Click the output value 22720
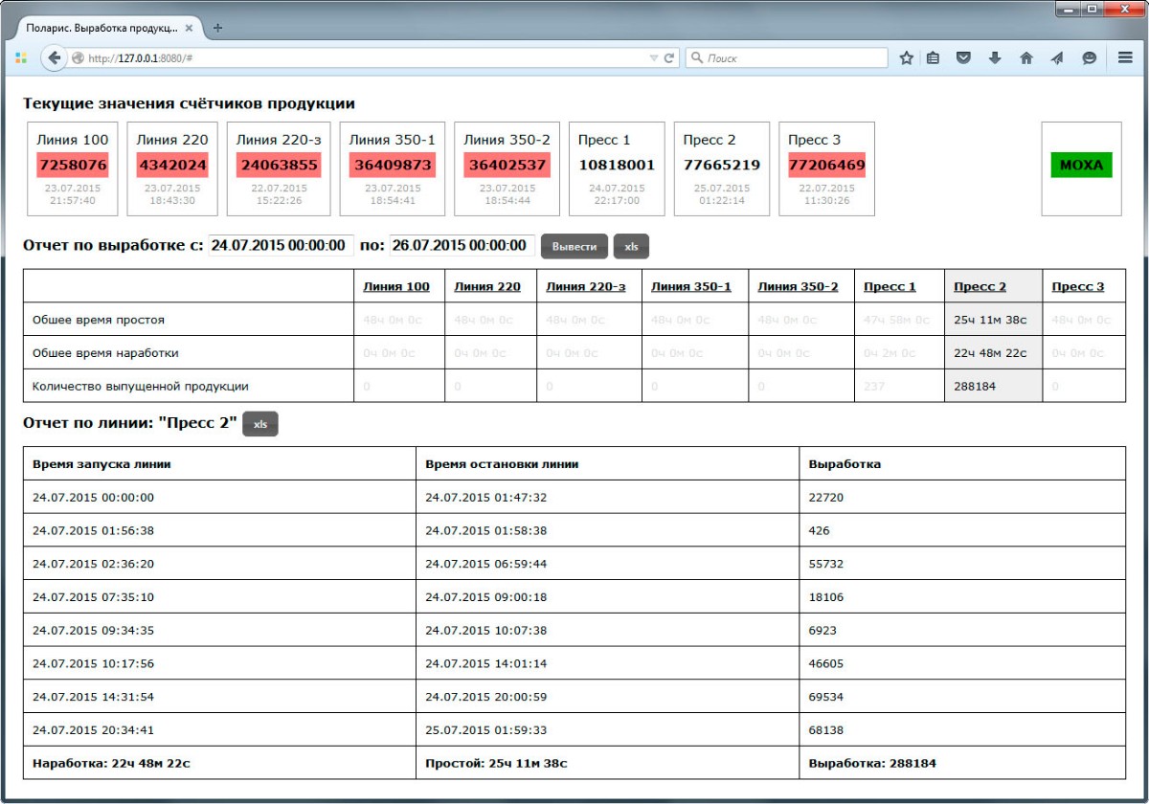This screenshot has width=1149, height=804. point(826,498)
